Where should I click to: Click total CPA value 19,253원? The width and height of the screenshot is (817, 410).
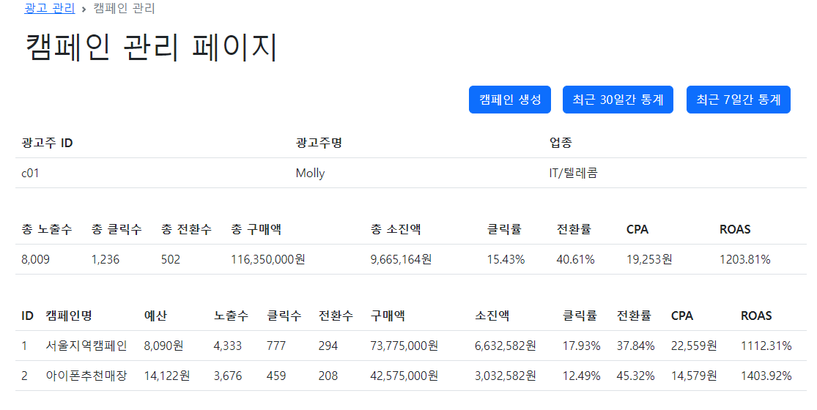point(649,260)
